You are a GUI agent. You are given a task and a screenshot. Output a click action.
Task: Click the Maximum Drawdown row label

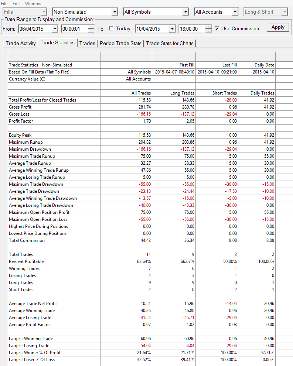pos(30,149)
